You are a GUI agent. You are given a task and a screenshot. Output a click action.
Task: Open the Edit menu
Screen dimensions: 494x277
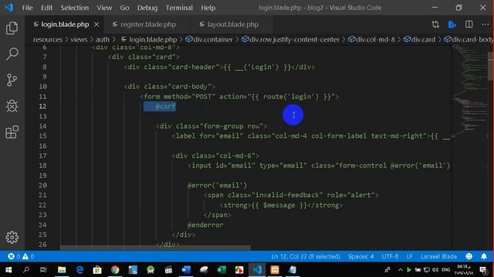46,8
